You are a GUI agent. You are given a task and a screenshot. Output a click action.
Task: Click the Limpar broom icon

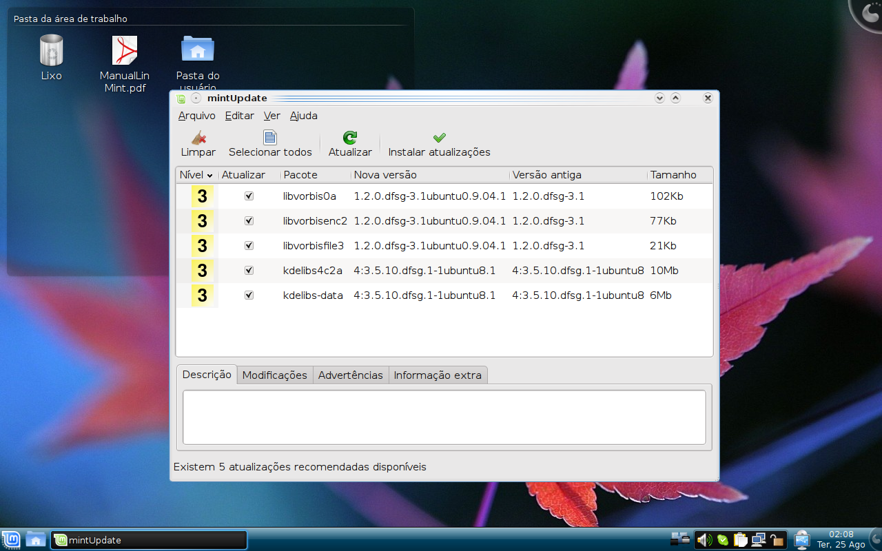pyautogui.click(x=198, y=138)
